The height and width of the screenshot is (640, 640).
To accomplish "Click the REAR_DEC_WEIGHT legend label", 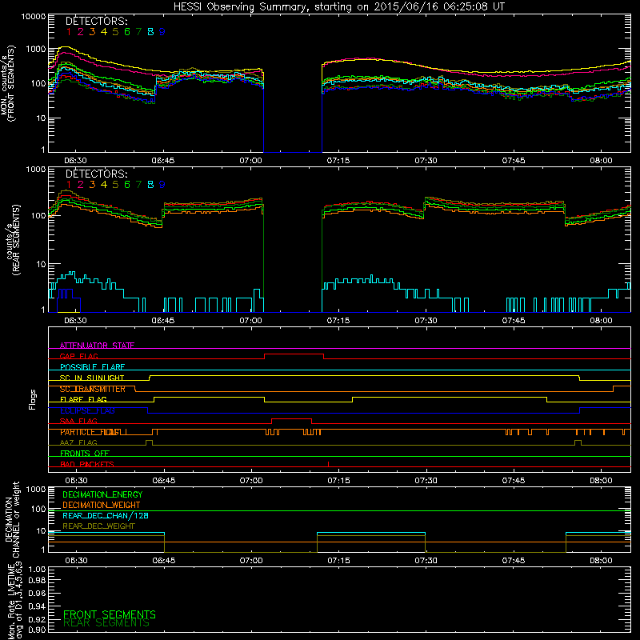I will pyautogui.click(x=98, y=526).
